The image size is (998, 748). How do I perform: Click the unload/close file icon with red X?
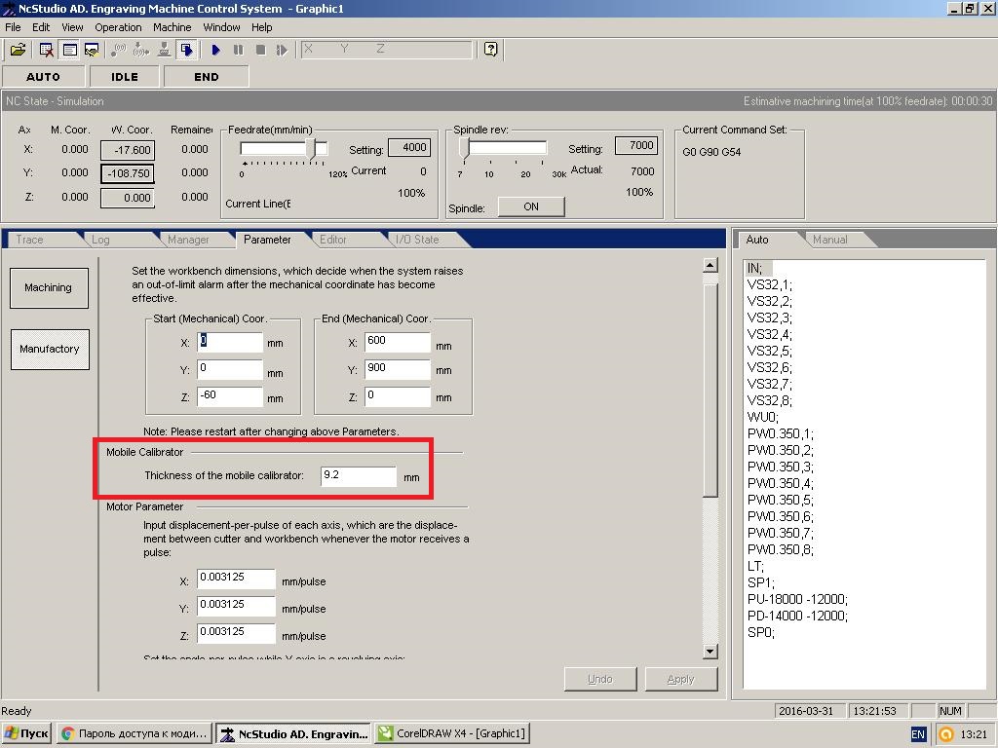coord(47,50)
